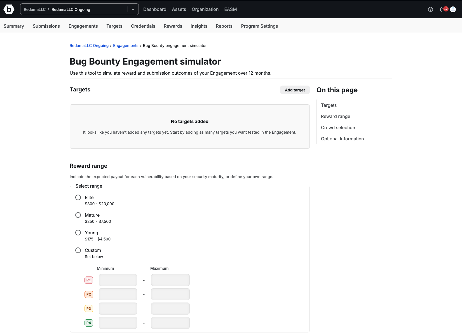The image size is (462, 333).
Task: Open the help question mark icon
Action: pyautogui.click(x=430, y=9)
